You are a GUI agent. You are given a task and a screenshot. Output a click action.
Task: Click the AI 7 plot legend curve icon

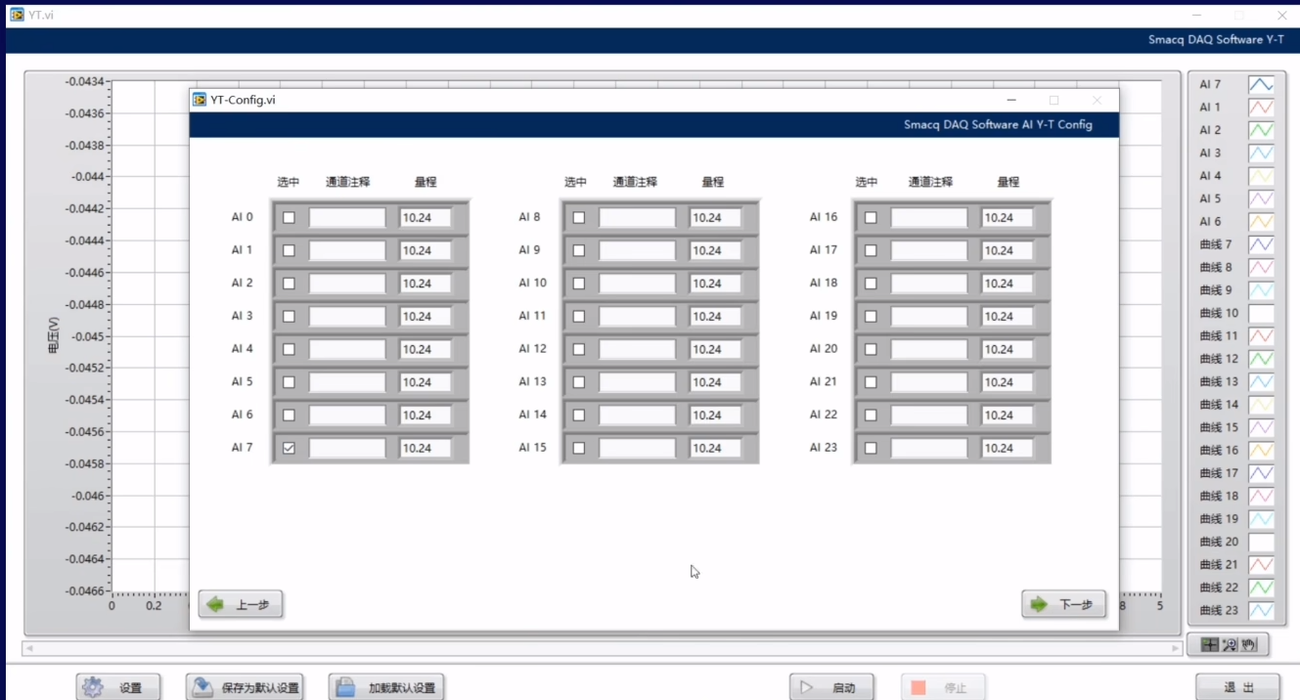click(x=1261, y=85)
